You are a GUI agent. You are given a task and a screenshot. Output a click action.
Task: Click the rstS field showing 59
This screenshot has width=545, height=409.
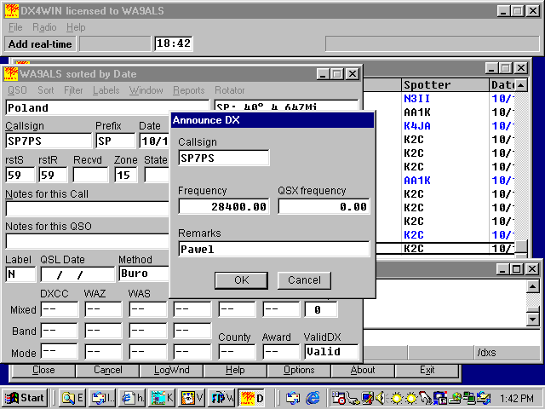(20, 175)
